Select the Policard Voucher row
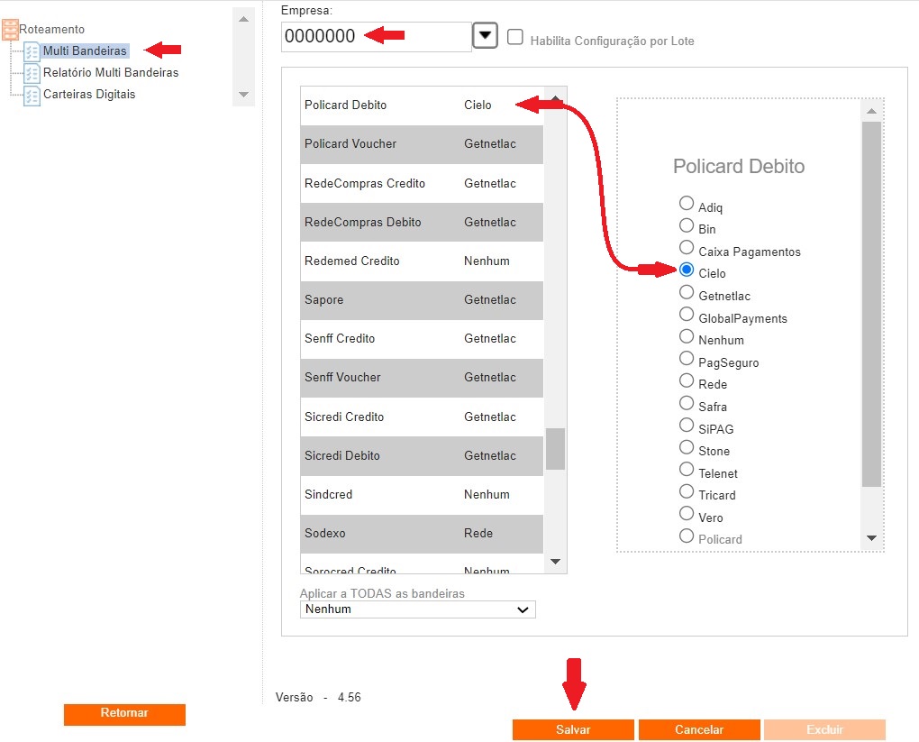This screenshot has width=919, height=742. coord(422,144)
